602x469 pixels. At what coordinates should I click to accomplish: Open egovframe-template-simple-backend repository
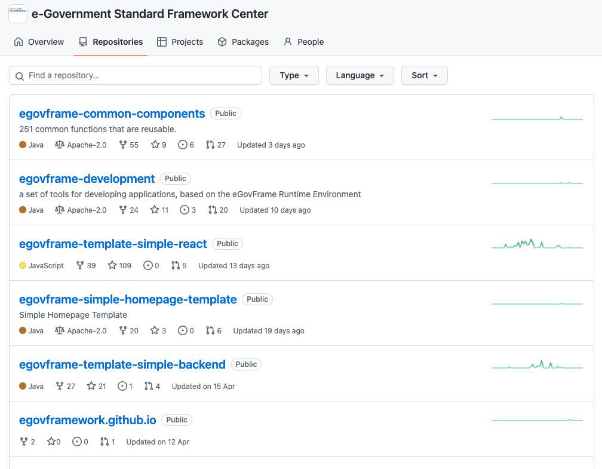[x=122, y=364]
